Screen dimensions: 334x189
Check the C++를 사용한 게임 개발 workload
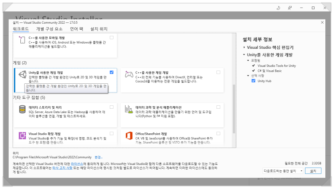click(218, 72)
